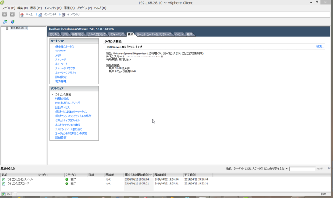
Task: Click the task icon beside ライセンスのインストール
Action: coord(4,179)
